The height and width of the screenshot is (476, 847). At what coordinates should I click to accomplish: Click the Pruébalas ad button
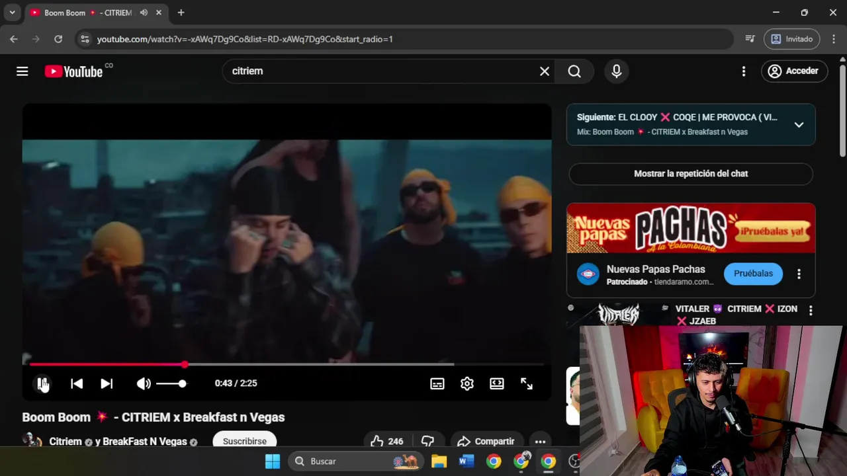coord(753,274)
